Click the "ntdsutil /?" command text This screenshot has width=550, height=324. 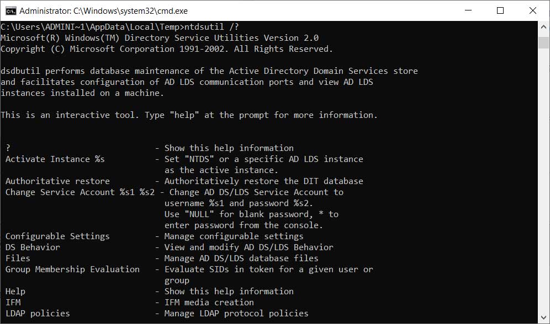click(211, 27)
